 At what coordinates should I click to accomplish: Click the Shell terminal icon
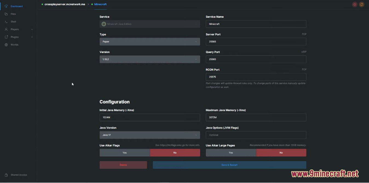(6, 22)
